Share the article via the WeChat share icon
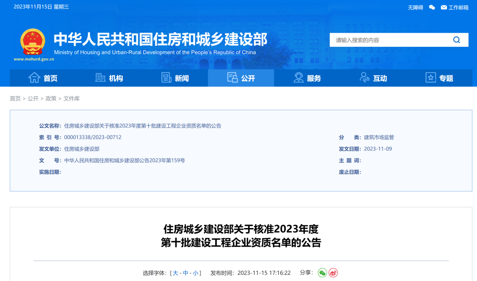Viewport: 477px width, 281px height. pyautogui.click(x=322, y=273)
